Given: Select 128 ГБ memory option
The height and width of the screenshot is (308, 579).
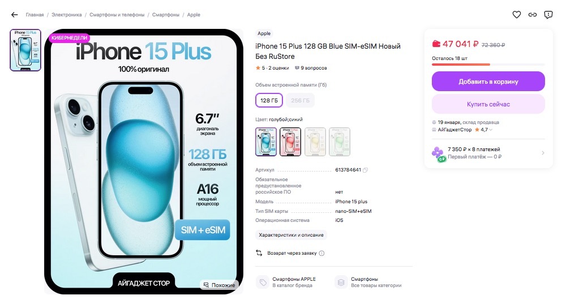Looking at the screenshot, I should point(269,100).
